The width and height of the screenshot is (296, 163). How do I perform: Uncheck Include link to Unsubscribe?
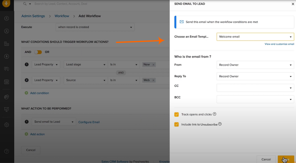[176, 124]
